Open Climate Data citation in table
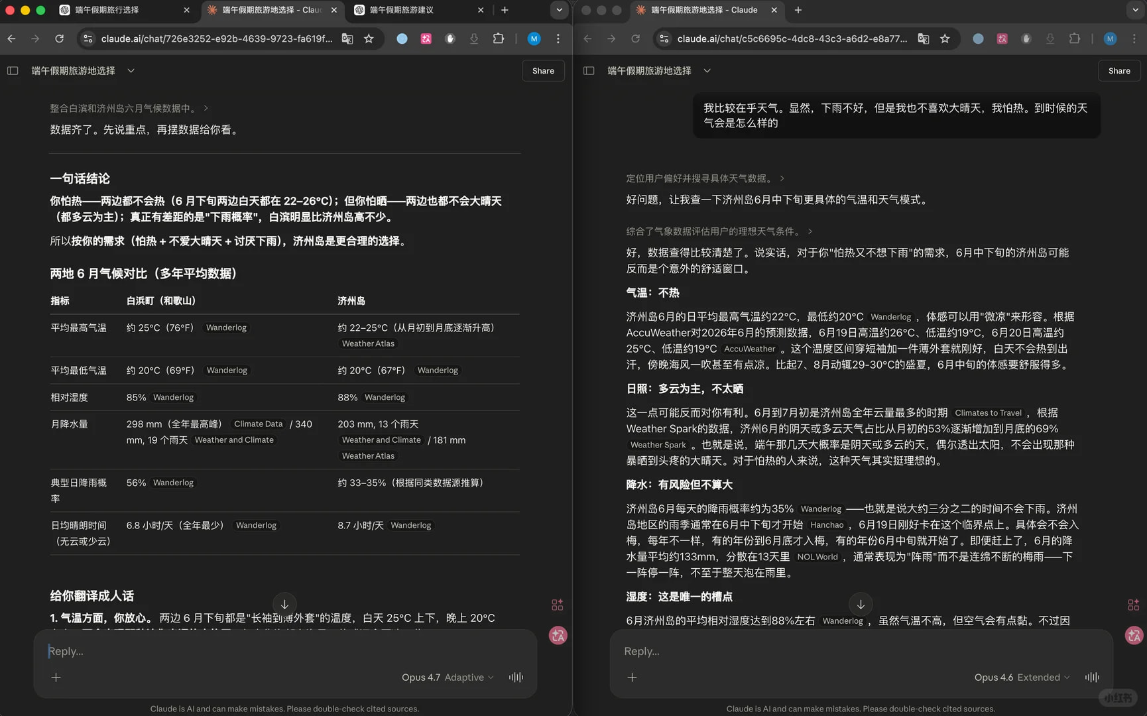Image resolution: width=1147 pixels, height=716 pixels. tap(258, 424)
